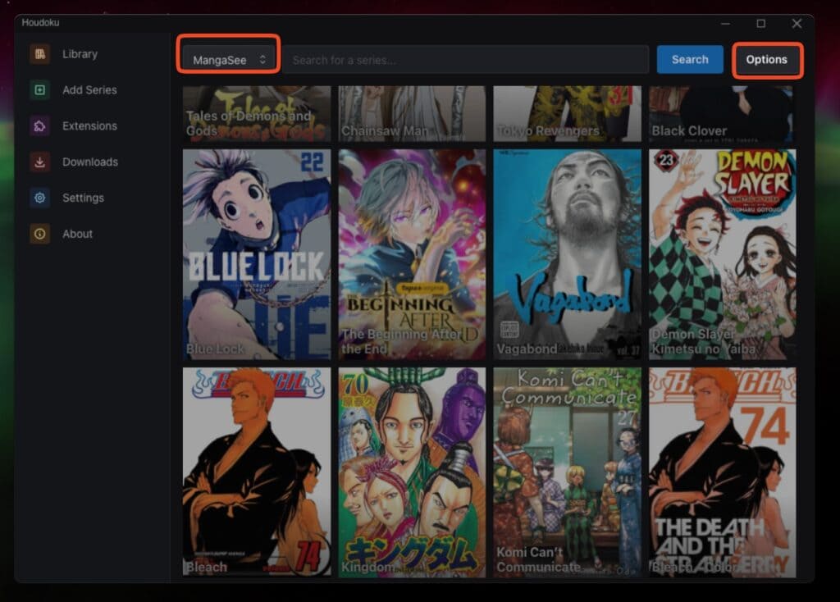Click the Chainsaw Man cover

[411, 111]
